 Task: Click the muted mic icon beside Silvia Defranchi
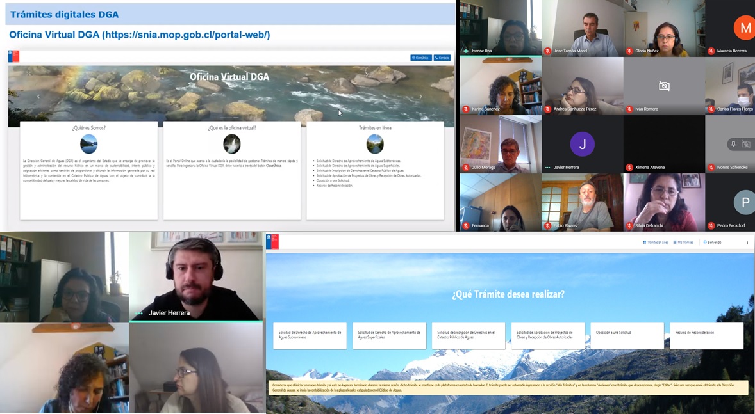tap(629, 225)
